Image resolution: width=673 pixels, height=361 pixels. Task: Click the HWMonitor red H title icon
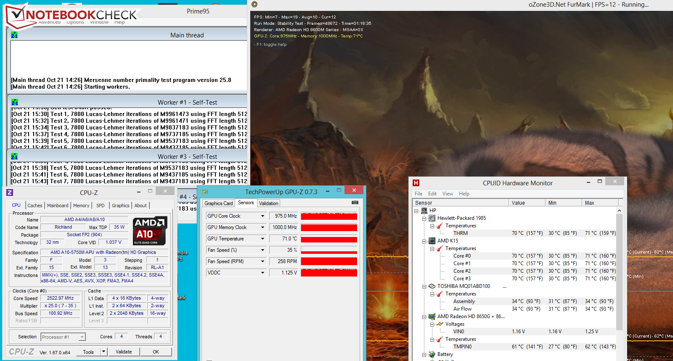pyautogui.click(x=416, y=183)
